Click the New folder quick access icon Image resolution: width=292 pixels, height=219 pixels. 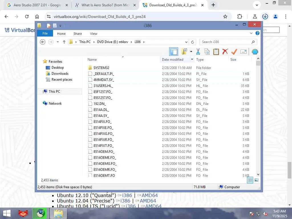(55, 25)
